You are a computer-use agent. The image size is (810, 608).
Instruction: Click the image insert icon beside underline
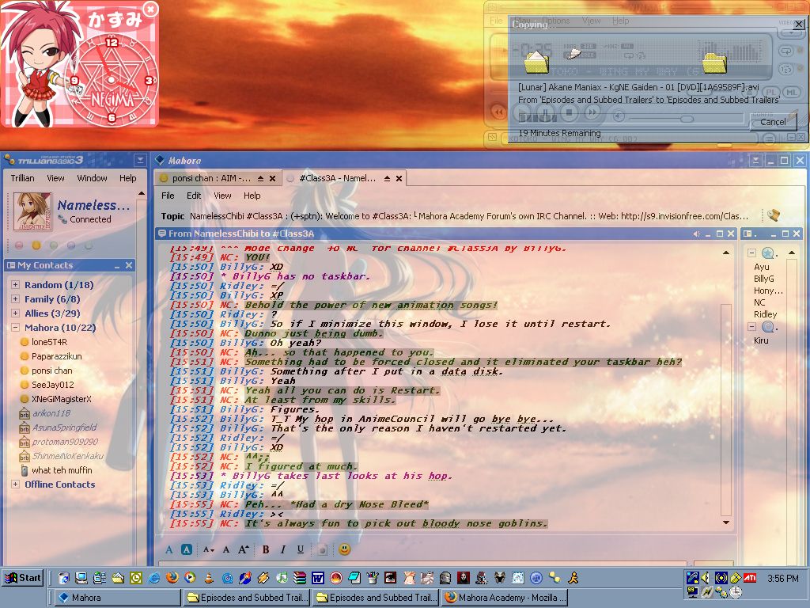pos(322,549)
